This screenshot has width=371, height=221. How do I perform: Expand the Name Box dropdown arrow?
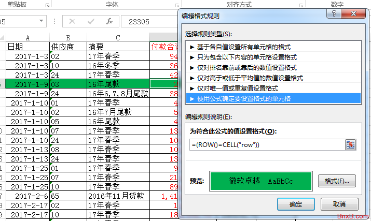pyautogui.click(x=42, y=21)
